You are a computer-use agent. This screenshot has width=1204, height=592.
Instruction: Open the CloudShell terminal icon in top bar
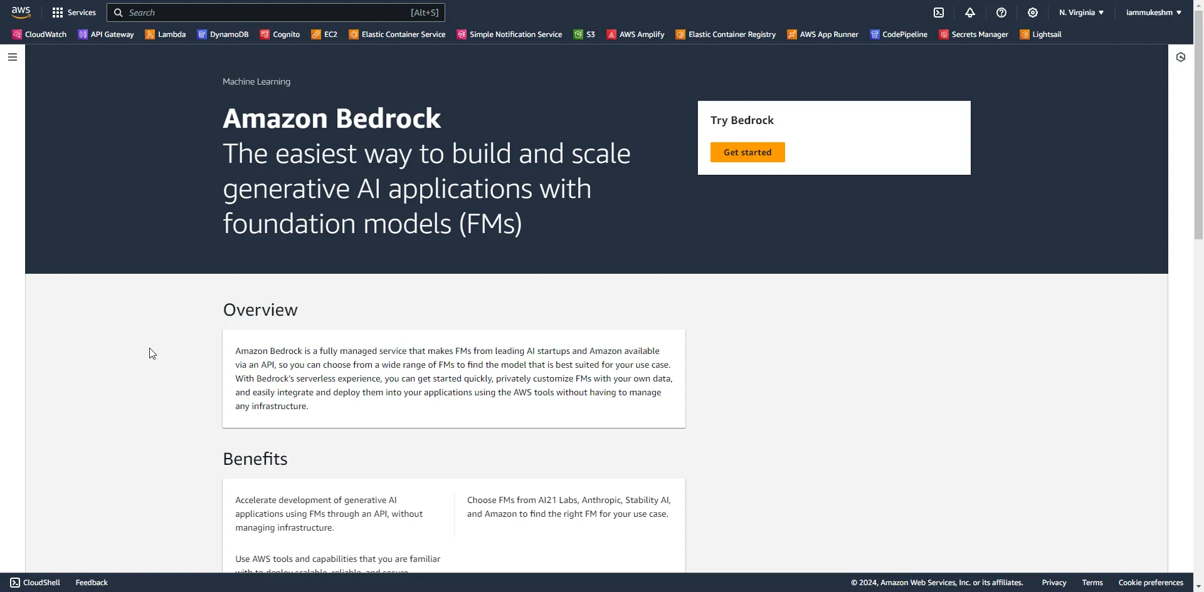939,13
